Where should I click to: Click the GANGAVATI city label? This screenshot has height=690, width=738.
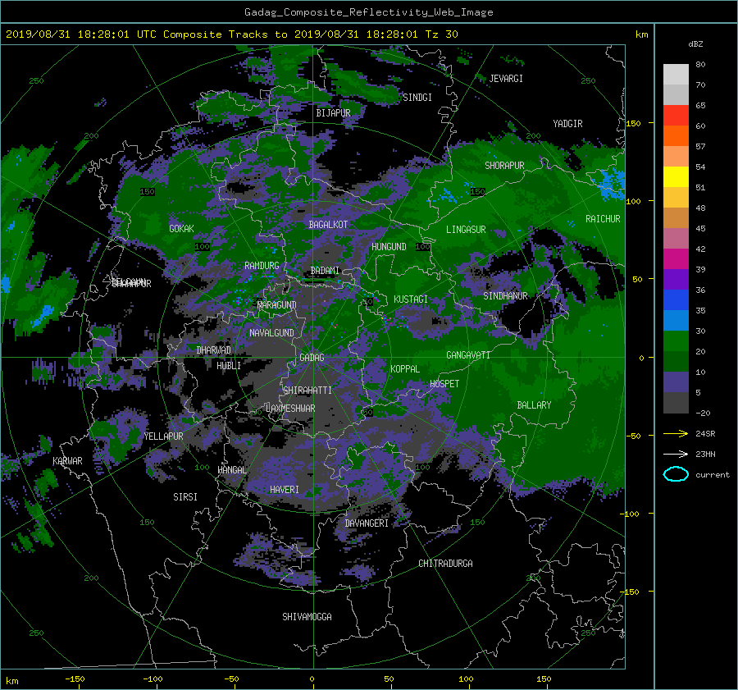pos(468,355)
